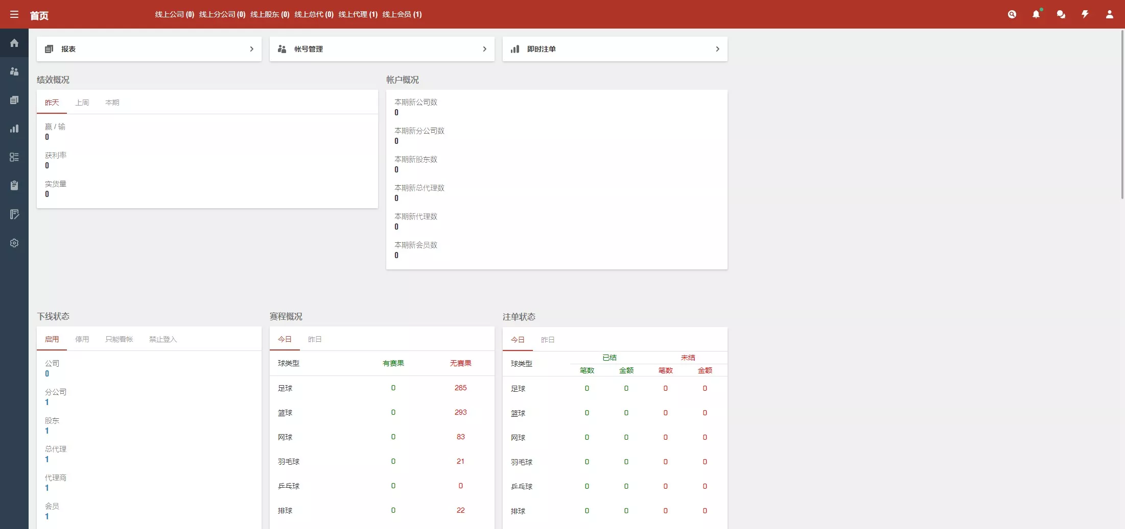Image resolution: width=1125 pixels, height=529 pixels.
Task: Expand the 帐号管理 card chevron
Action: (484, 49)
